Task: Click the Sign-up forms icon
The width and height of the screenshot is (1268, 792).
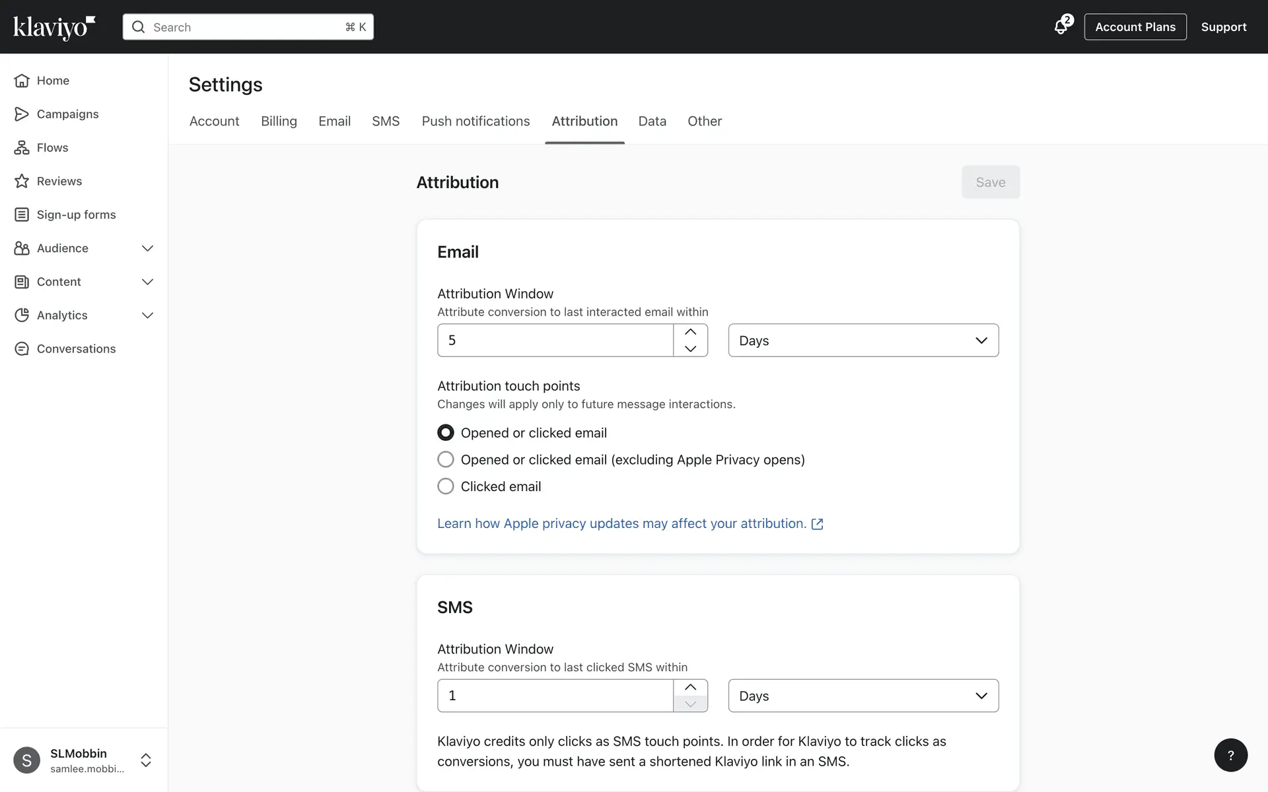Action: [x=22, y=214]
